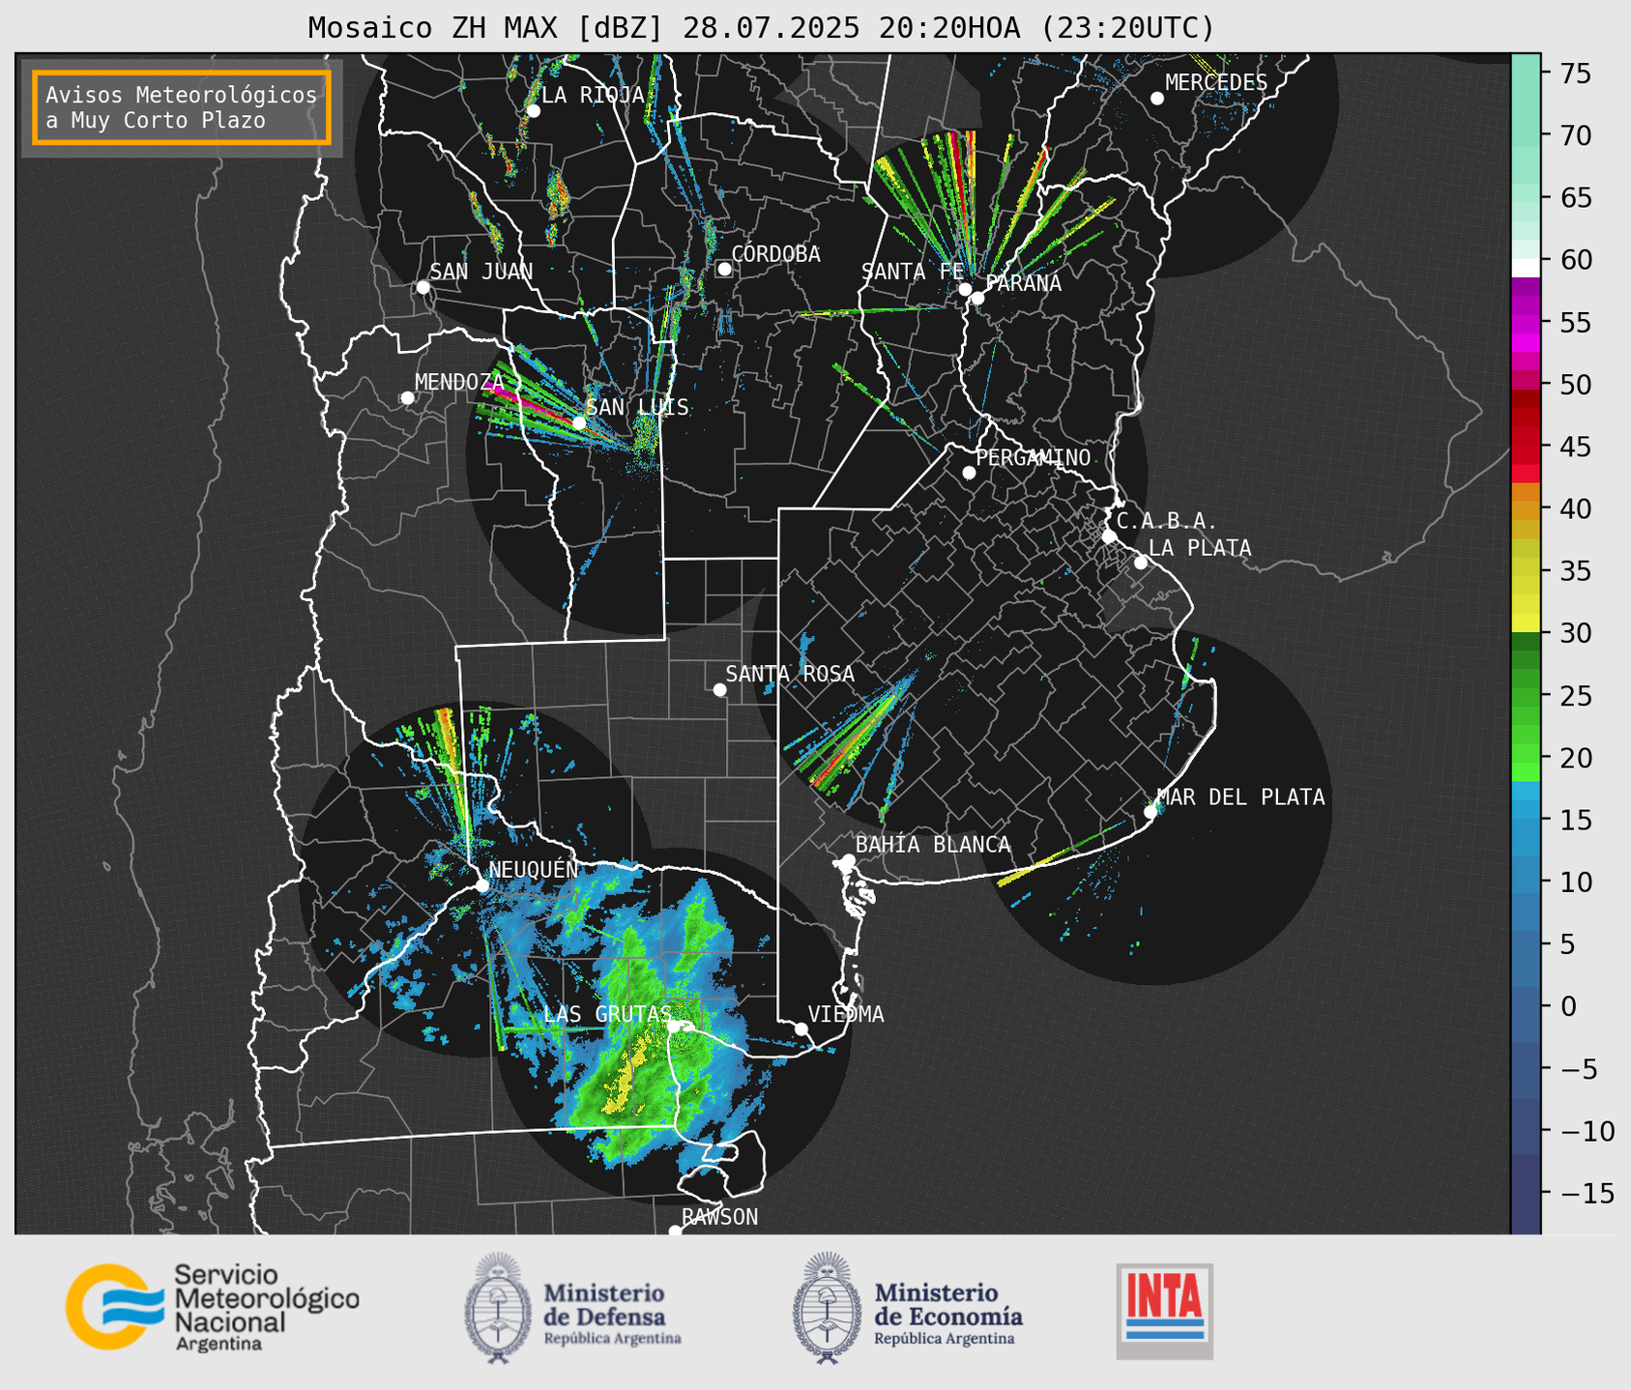This screenshot has height=1390, width=1631.
Task: Click the Avisos Meteorológicos a Muy Corto Plazo box
Action: coord(182,107)
